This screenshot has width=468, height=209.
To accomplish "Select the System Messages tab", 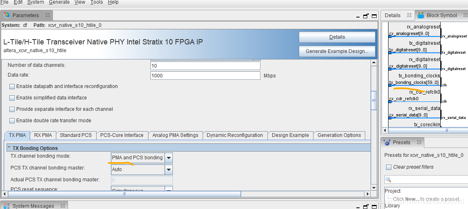I will tap(33, 206).
